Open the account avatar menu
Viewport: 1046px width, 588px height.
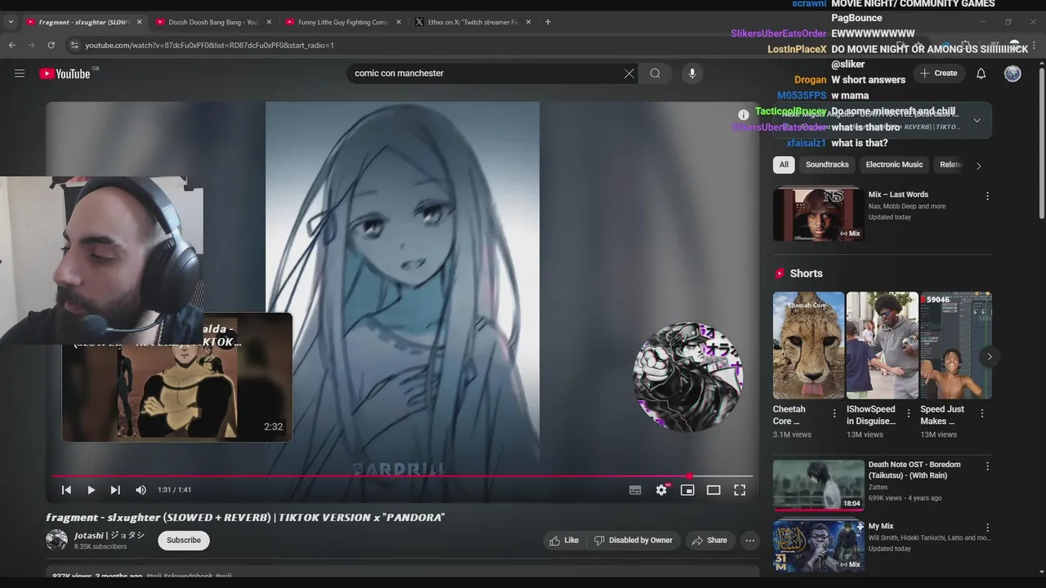pyautogui.click(x=1012, y=73)
